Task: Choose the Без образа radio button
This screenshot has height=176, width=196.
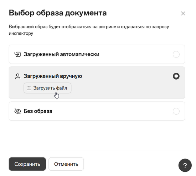Action: click(x=176, y=111)
